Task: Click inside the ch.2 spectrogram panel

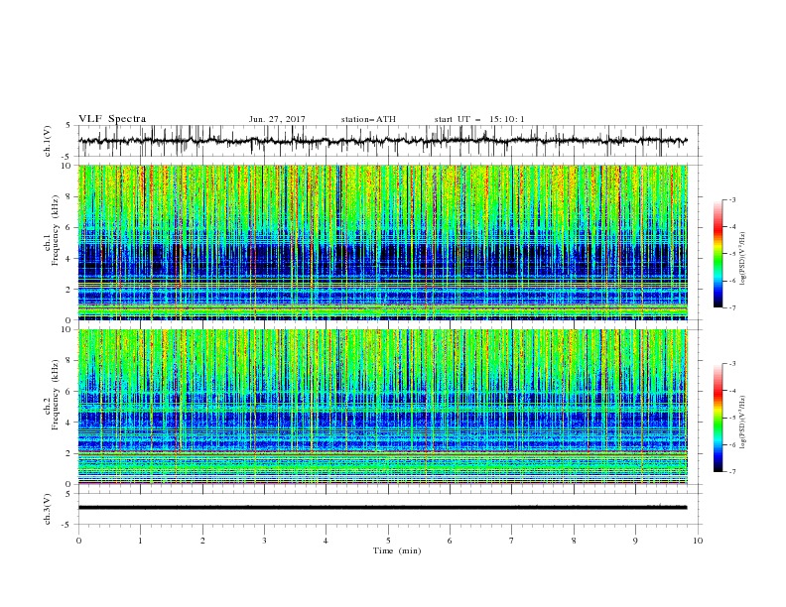Action: point(383,407)
